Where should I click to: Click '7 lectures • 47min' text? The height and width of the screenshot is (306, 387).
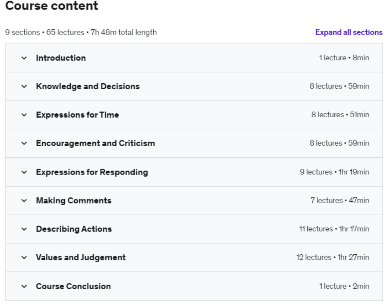pyautogui.click(x=340, y=200)
